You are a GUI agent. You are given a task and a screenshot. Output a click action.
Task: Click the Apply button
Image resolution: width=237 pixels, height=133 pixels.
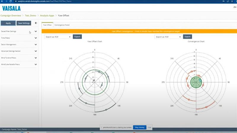tap(8, 23)
